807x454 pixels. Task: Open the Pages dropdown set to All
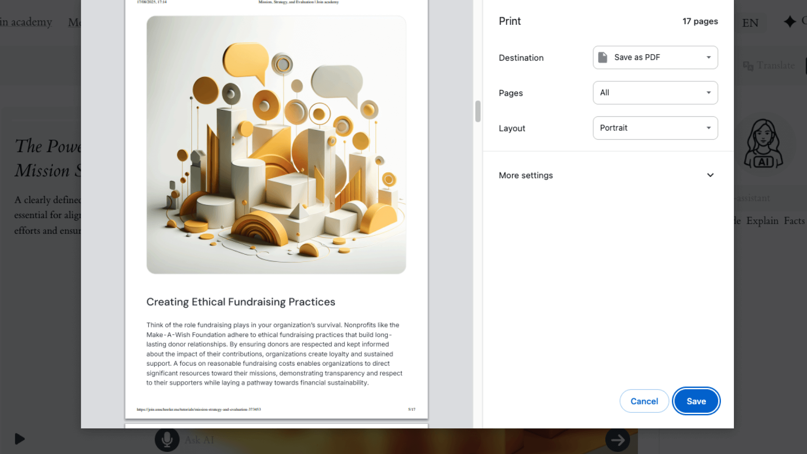655,93
